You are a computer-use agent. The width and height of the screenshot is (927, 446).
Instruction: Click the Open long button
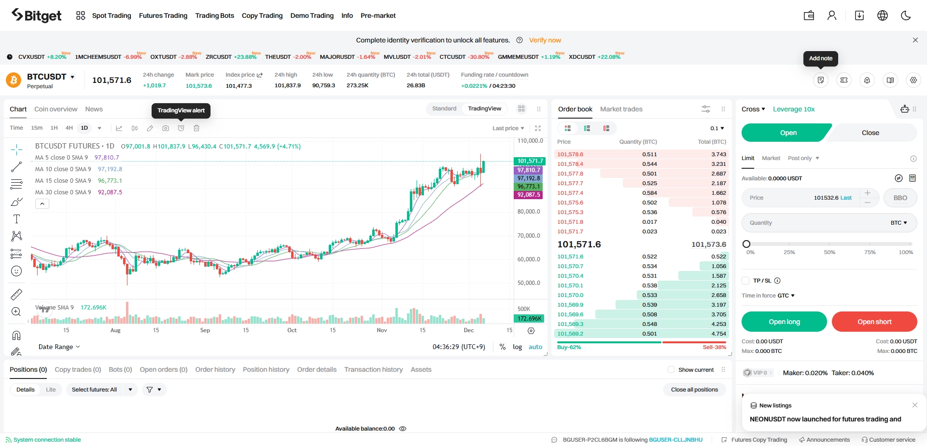coord(784,322)
